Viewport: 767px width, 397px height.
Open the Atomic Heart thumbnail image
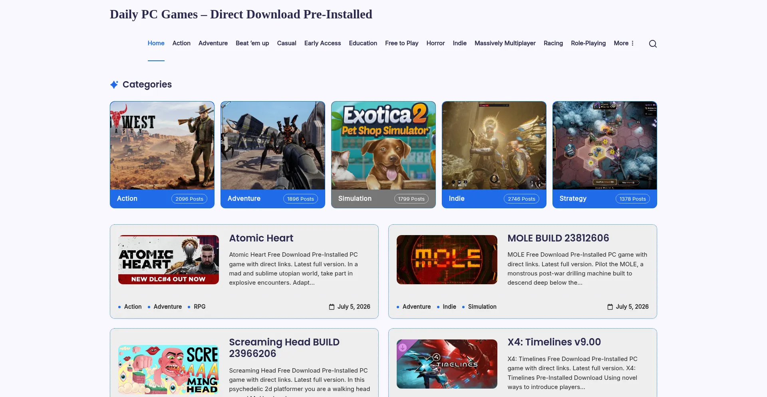(169, 259)
